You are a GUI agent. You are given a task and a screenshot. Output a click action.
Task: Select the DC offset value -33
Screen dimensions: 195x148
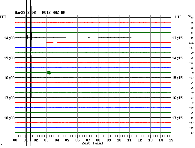click(x=191, y=48)
